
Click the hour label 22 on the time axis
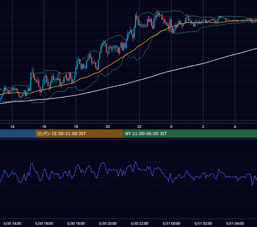(x=139, y=127)
